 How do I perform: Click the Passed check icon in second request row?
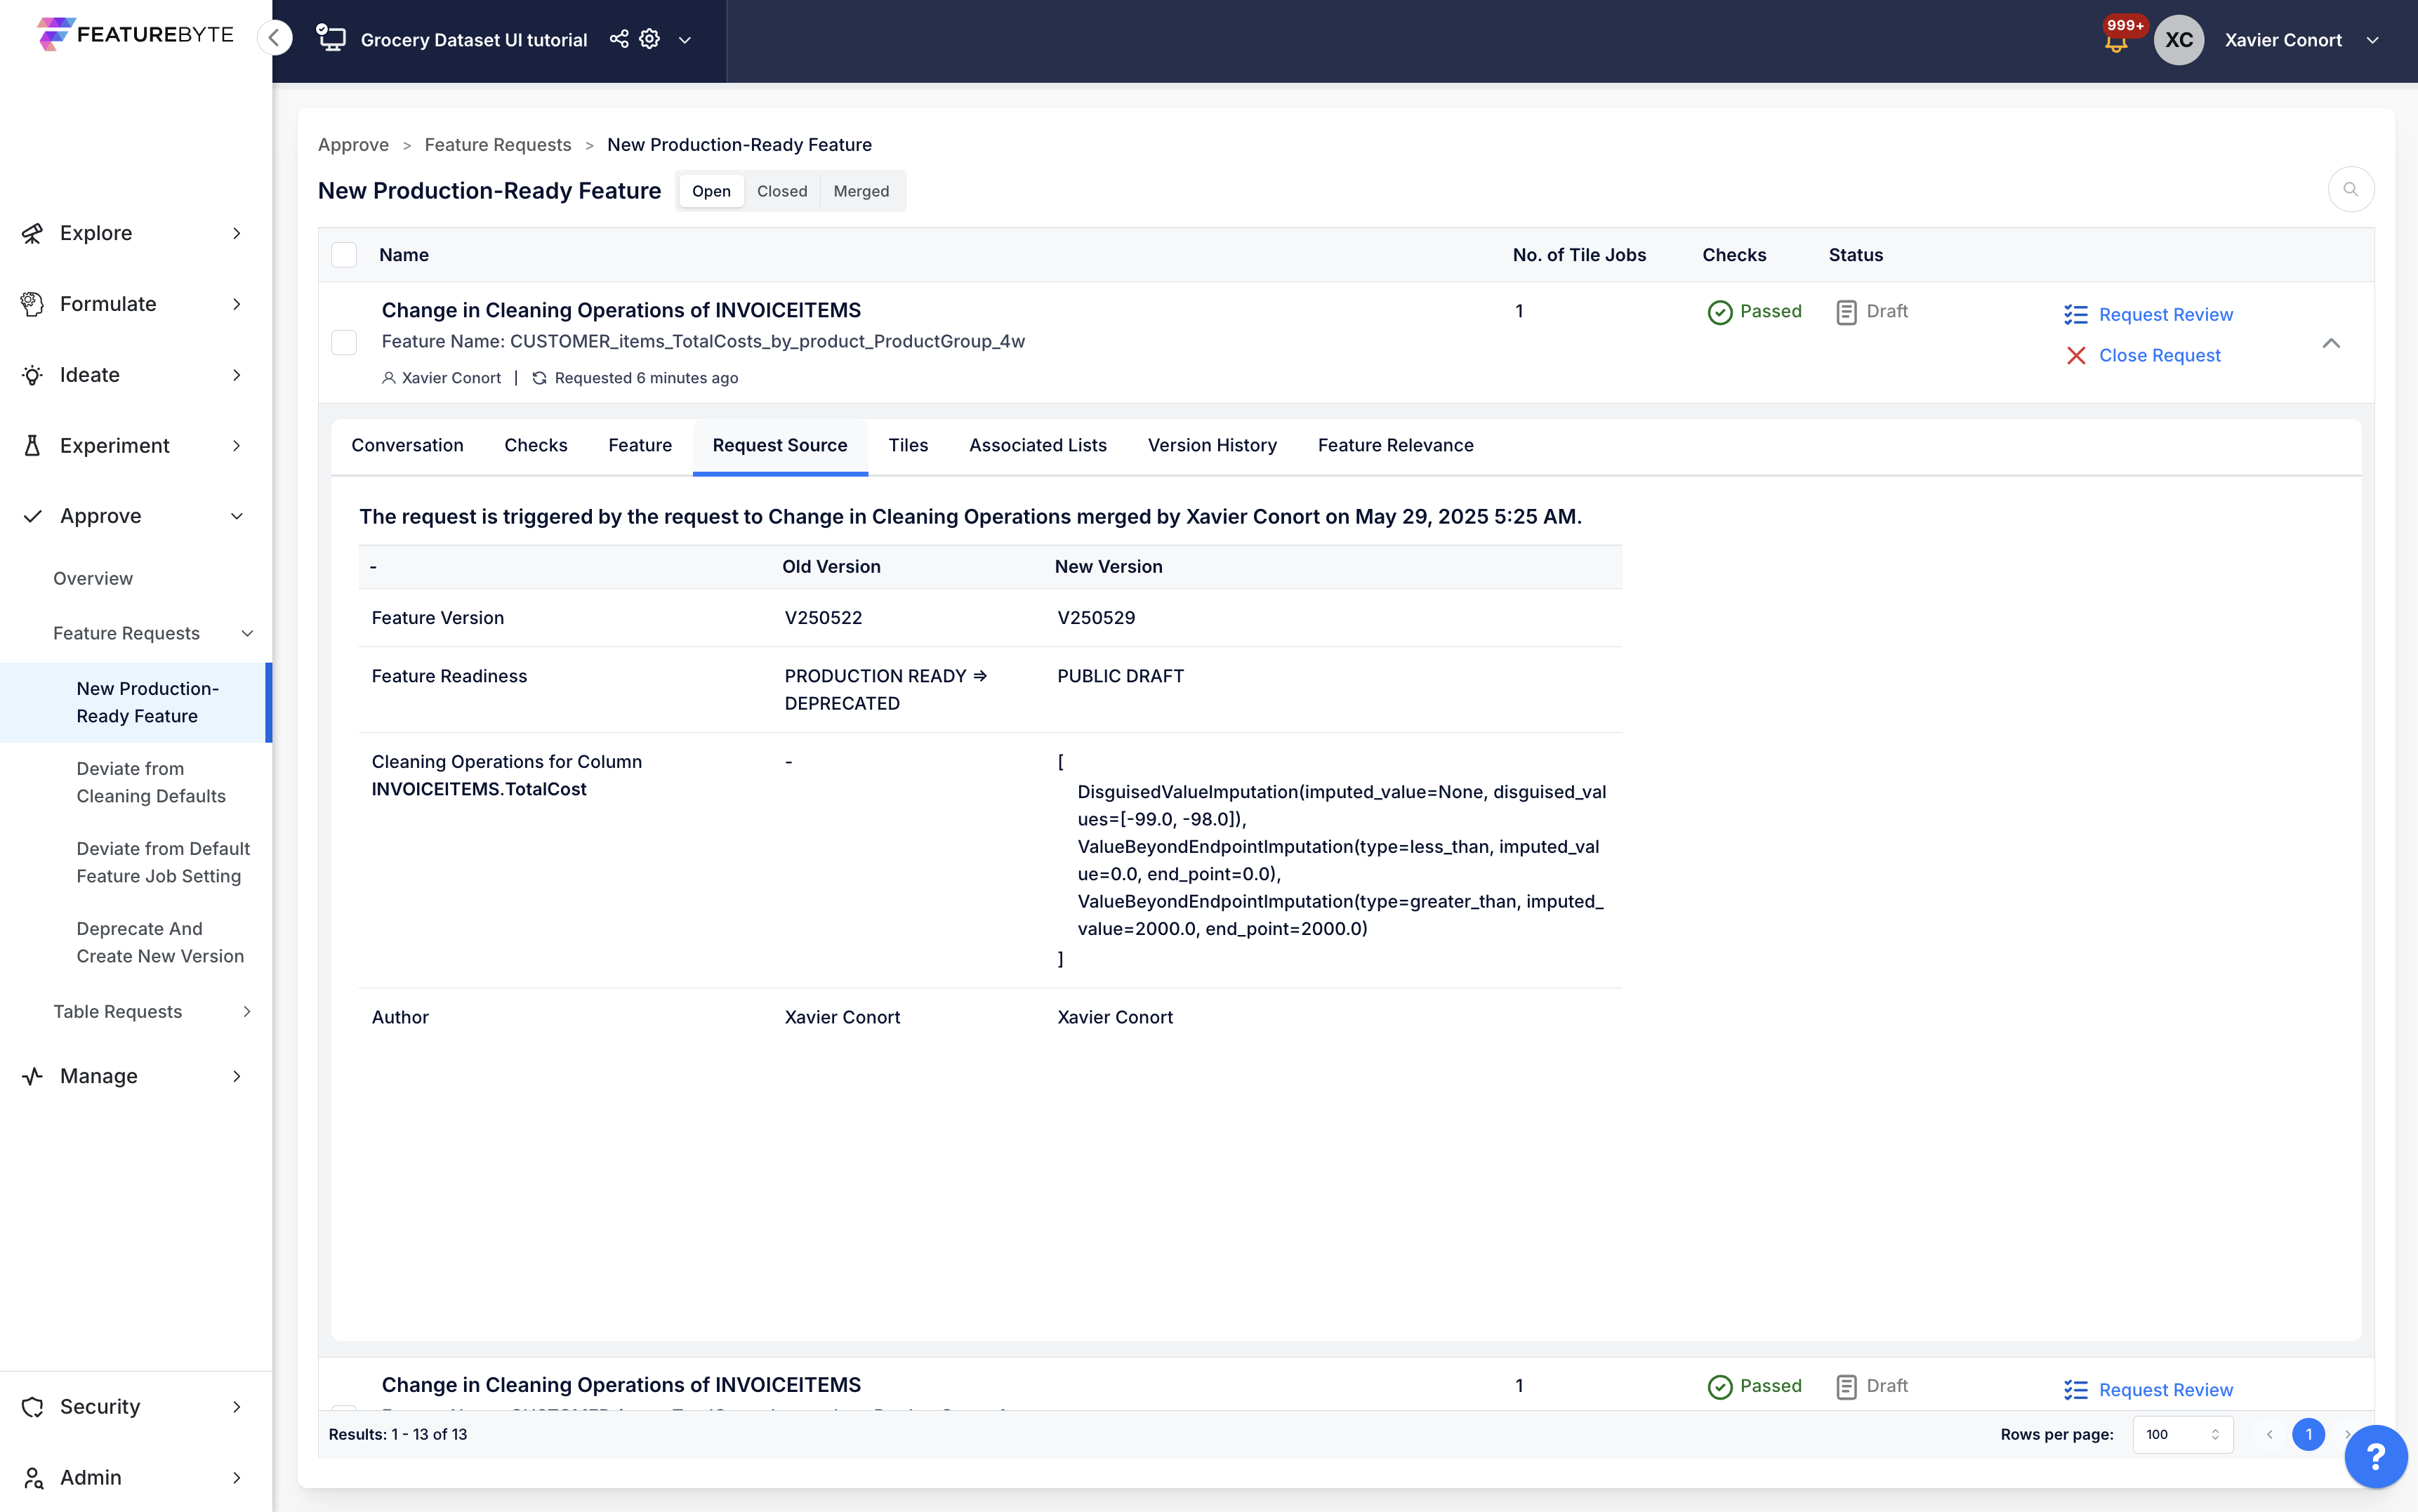coord(1720,1387)
